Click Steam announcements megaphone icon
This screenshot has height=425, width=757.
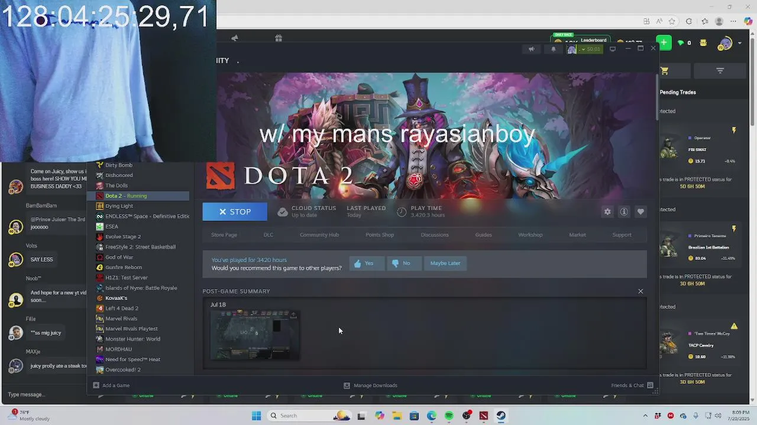click(x=531, y=49)
